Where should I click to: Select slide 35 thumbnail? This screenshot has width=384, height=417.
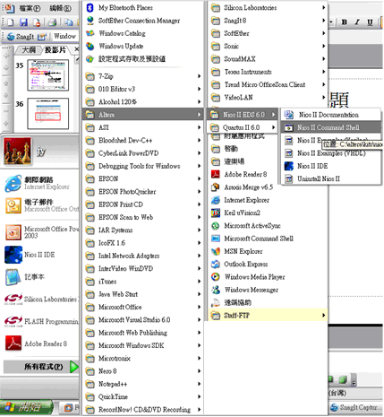(x=48, y=75)
